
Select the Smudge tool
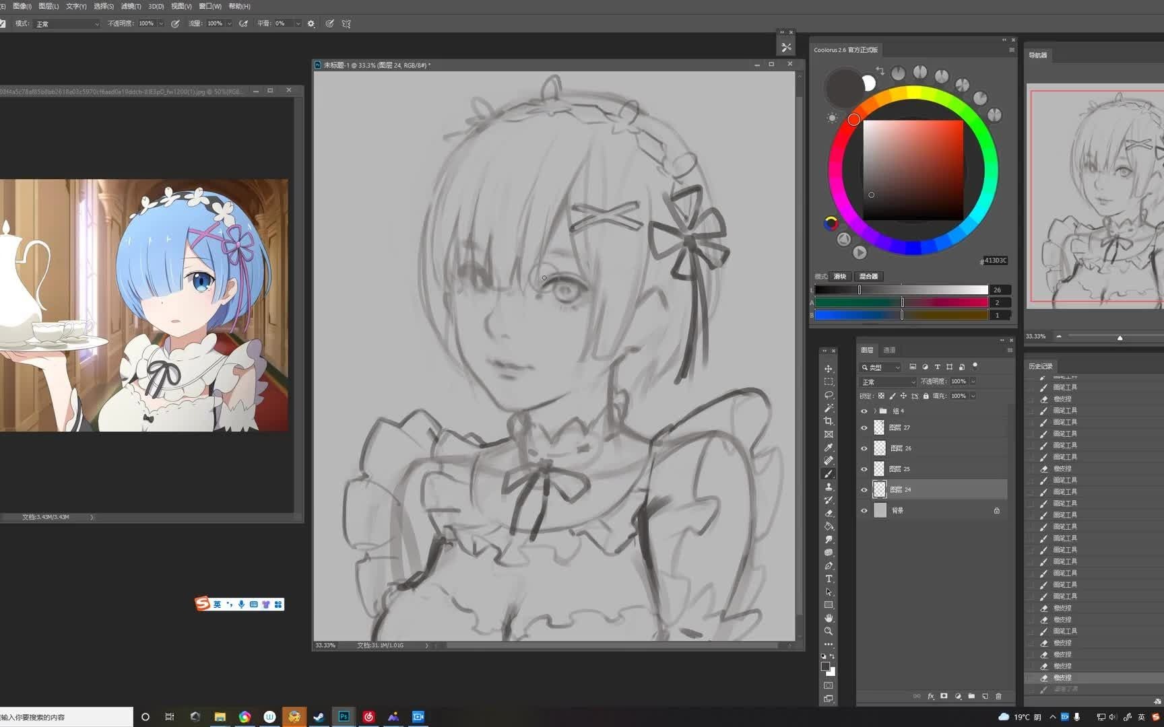point(829,539)
